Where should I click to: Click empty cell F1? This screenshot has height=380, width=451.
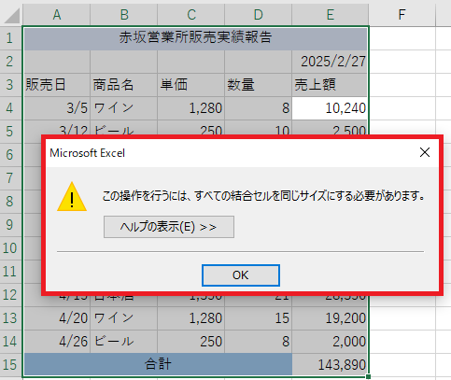(402, 38)
